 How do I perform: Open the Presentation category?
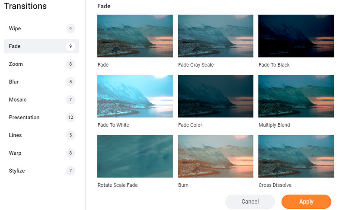click(41, 118)
